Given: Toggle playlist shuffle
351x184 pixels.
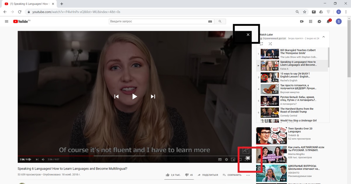Looking at the screenshot, I should pyautogui.click(x=270, y=44).
